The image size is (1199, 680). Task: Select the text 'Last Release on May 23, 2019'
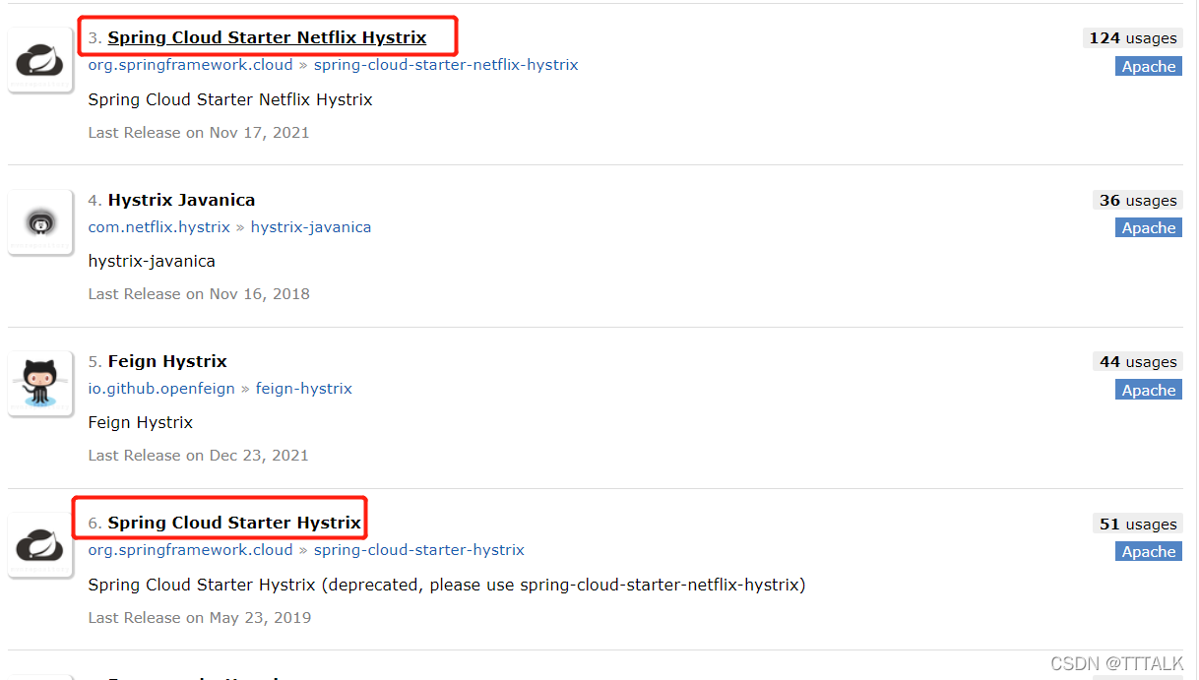[200, 618]
